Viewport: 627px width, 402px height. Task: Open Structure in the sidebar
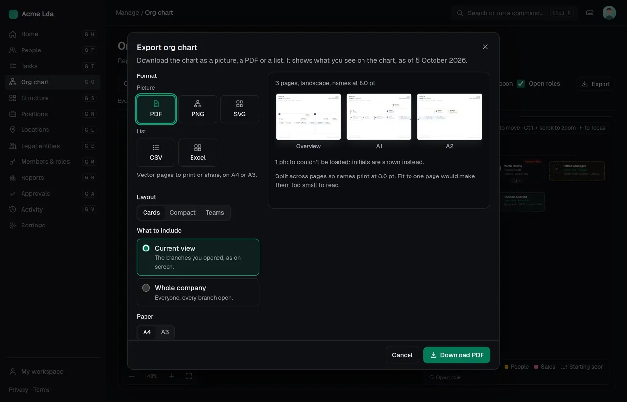53,98
